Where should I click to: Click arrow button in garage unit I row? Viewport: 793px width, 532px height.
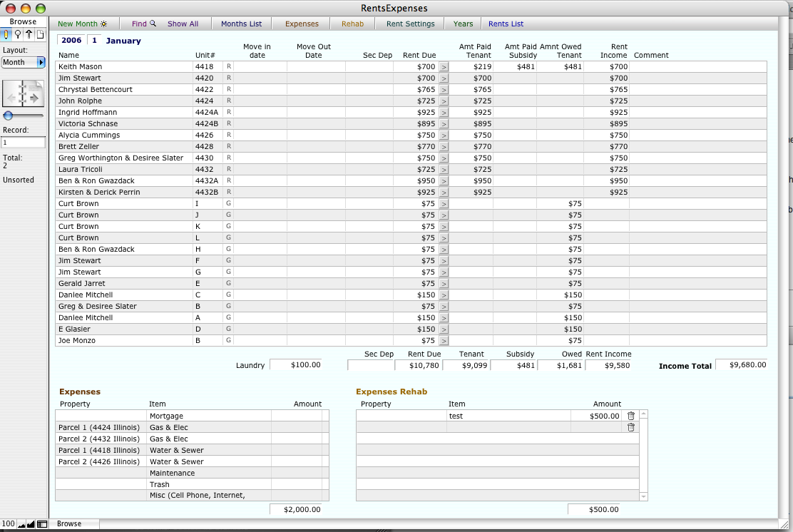coord(444,204)
